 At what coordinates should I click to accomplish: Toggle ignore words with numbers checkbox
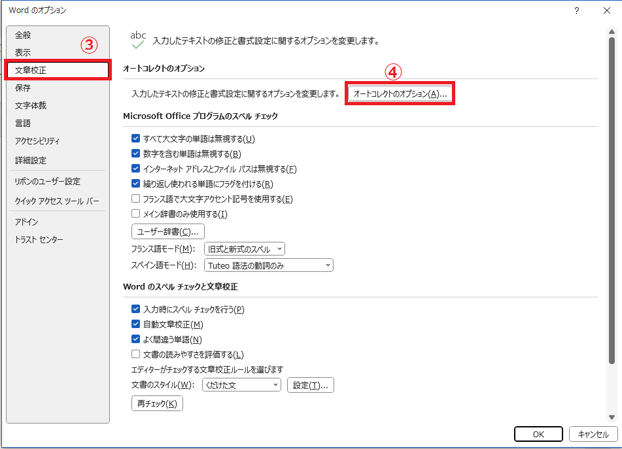(135, 154)
